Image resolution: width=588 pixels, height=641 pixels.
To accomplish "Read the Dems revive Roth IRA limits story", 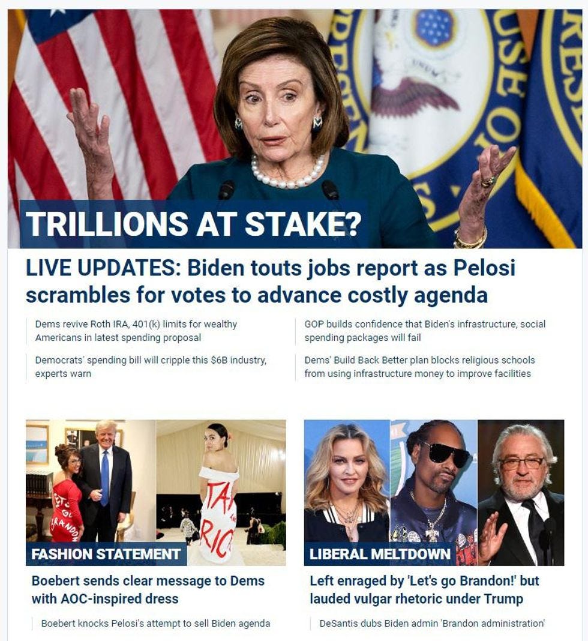I will point(136,331).
